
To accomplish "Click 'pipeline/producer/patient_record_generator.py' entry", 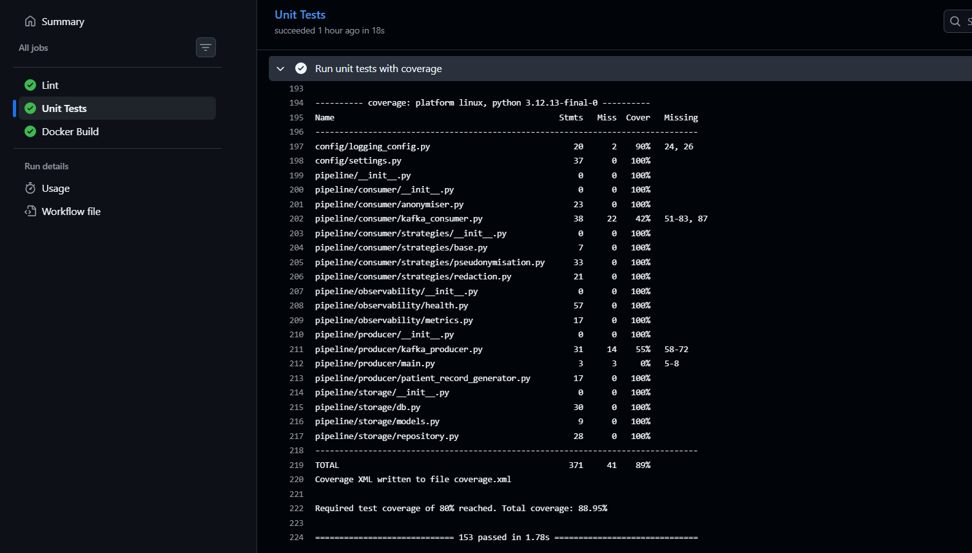I will point(423,378).
